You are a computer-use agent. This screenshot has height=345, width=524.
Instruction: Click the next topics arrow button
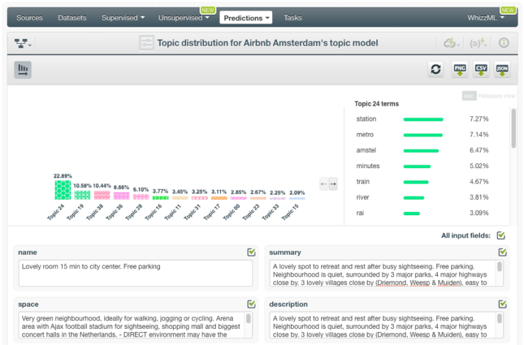[333, 185]
